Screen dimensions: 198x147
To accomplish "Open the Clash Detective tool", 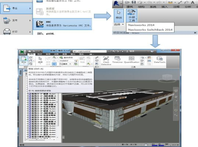I will 106,61.
